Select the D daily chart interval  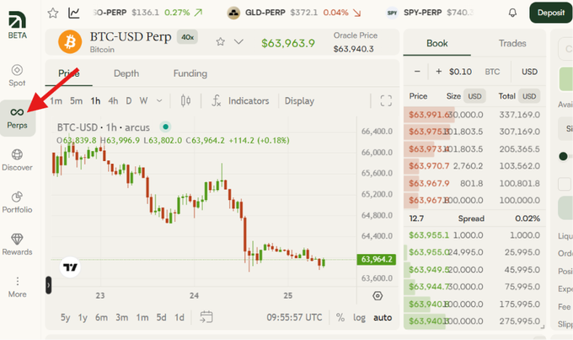click(x=129, y=100)
